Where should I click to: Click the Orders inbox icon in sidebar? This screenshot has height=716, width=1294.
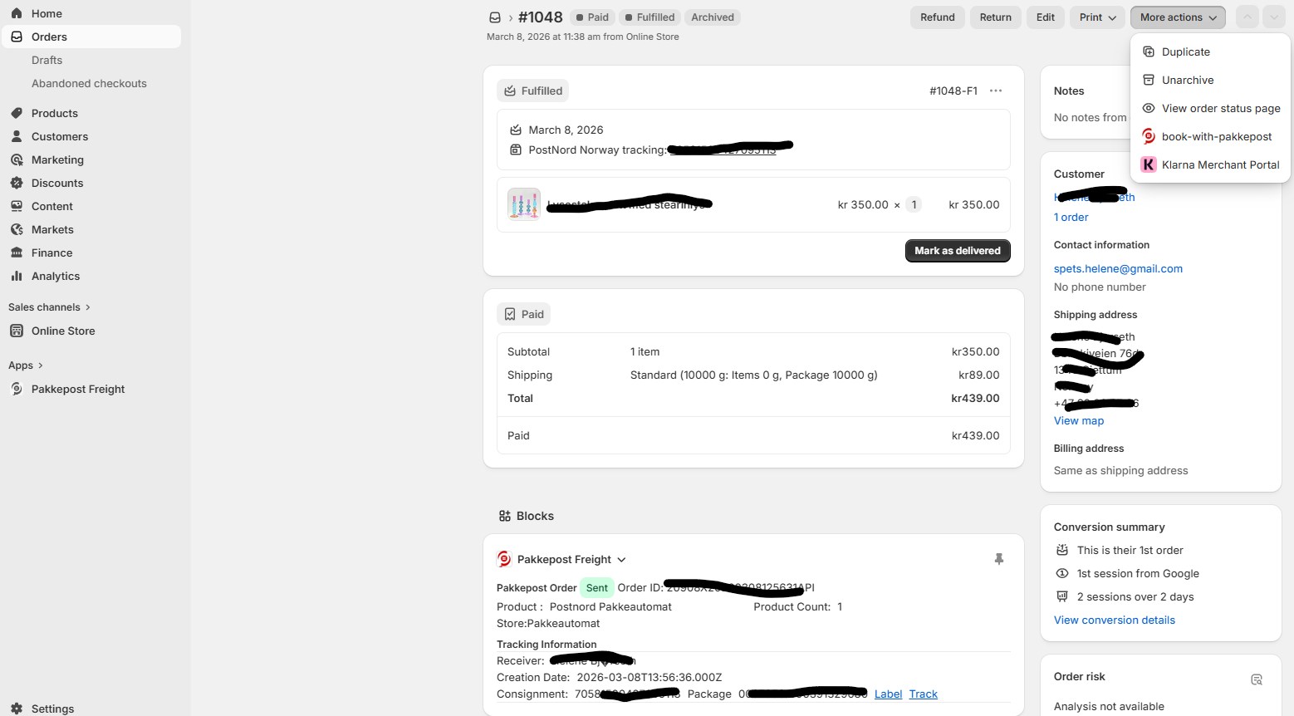point(17,37)
